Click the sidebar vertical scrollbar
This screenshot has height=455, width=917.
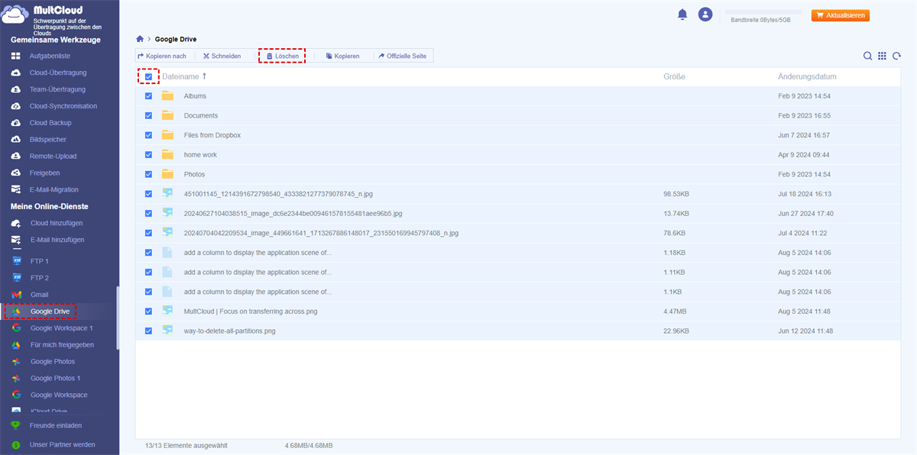117,317
